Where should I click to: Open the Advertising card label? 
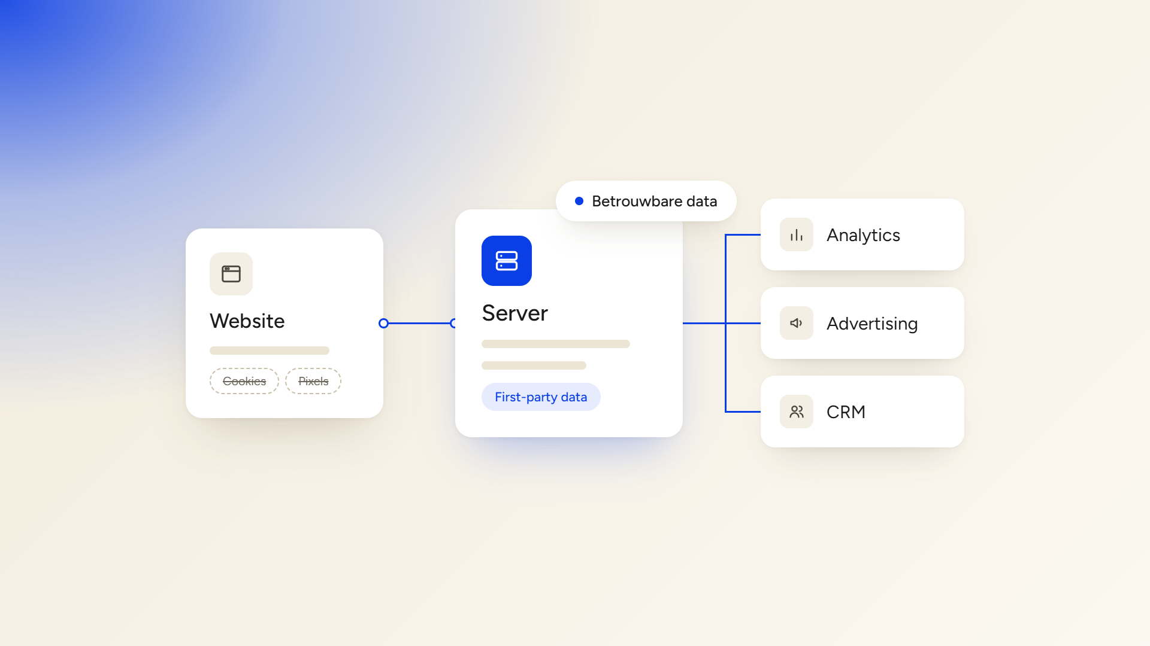click(872, 324)
